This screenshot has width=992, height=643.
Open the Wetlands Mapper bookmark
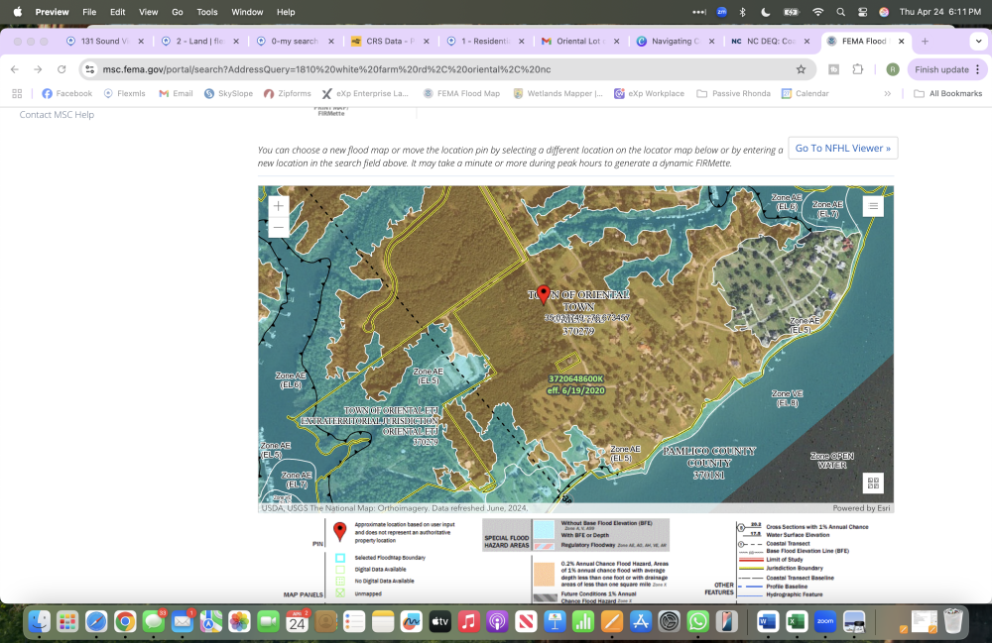558,93
